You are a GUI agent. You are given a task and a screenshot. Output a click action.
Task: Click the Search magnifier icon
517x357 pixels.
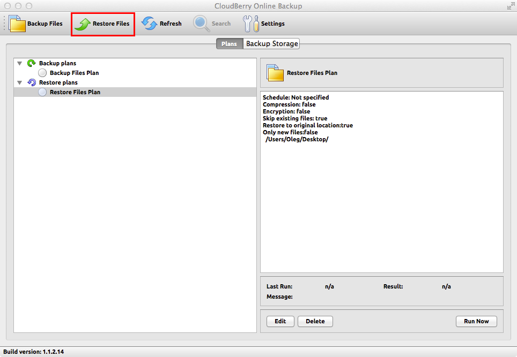click(201, 24)
